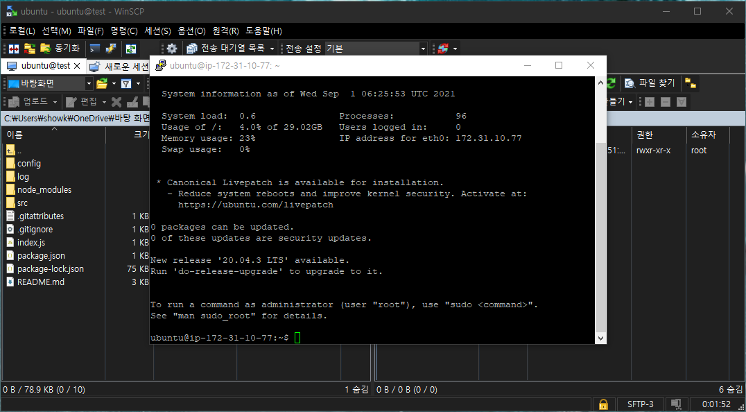The width and height of the screenshot is (746, 412).
Task: Expand the 업로드 upload dropdown arrow
Action: tap(55, 102)
